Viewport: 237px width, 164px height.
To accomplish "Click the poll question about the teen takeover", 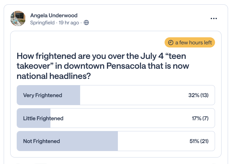I will coord(103,66).
